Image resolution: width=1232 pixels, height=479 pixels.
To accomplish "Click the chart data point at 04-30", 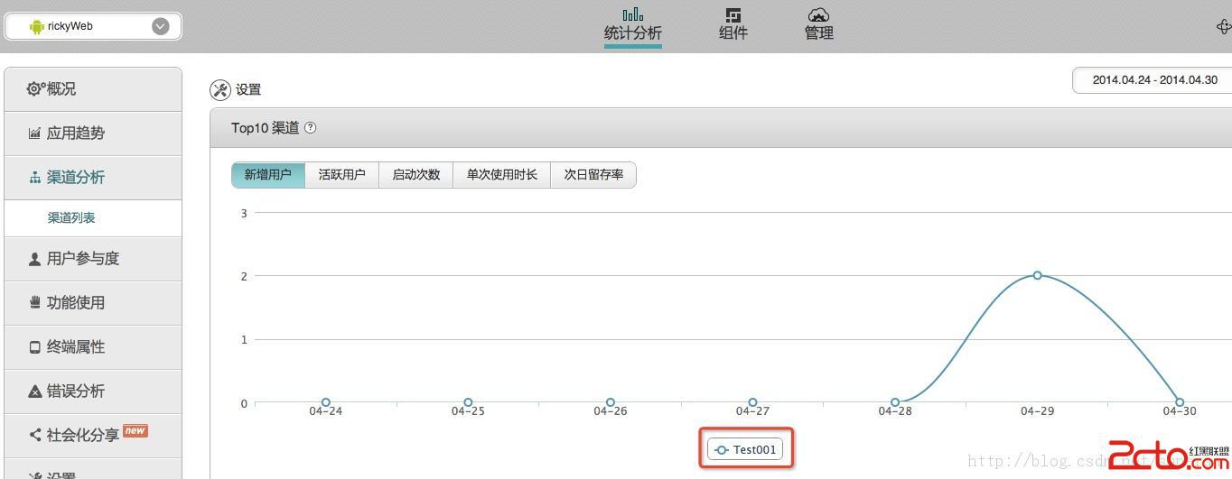I will (x=1180, y=402).
